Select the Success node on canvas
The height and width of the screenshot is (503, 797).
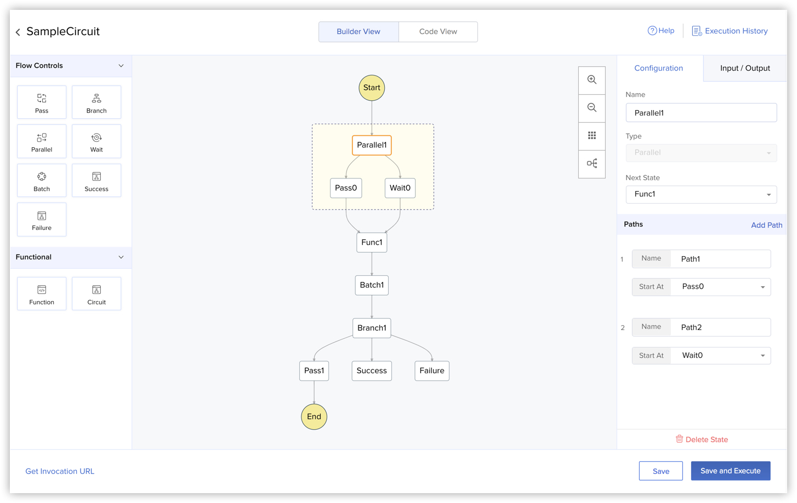click(x=372, y=371)
